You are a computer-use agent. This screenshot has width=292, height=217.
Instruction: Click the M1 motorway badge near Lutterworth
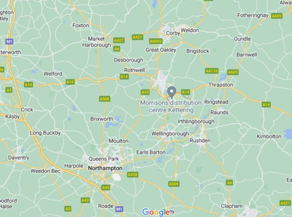pos(9,41)
